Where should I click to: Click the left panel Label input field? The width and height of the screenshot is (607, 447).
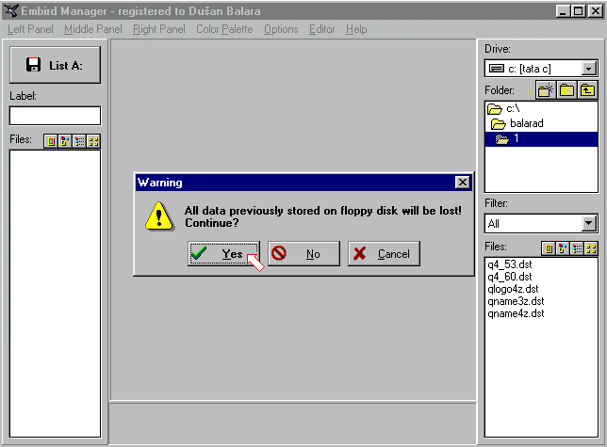click(55, 116)
